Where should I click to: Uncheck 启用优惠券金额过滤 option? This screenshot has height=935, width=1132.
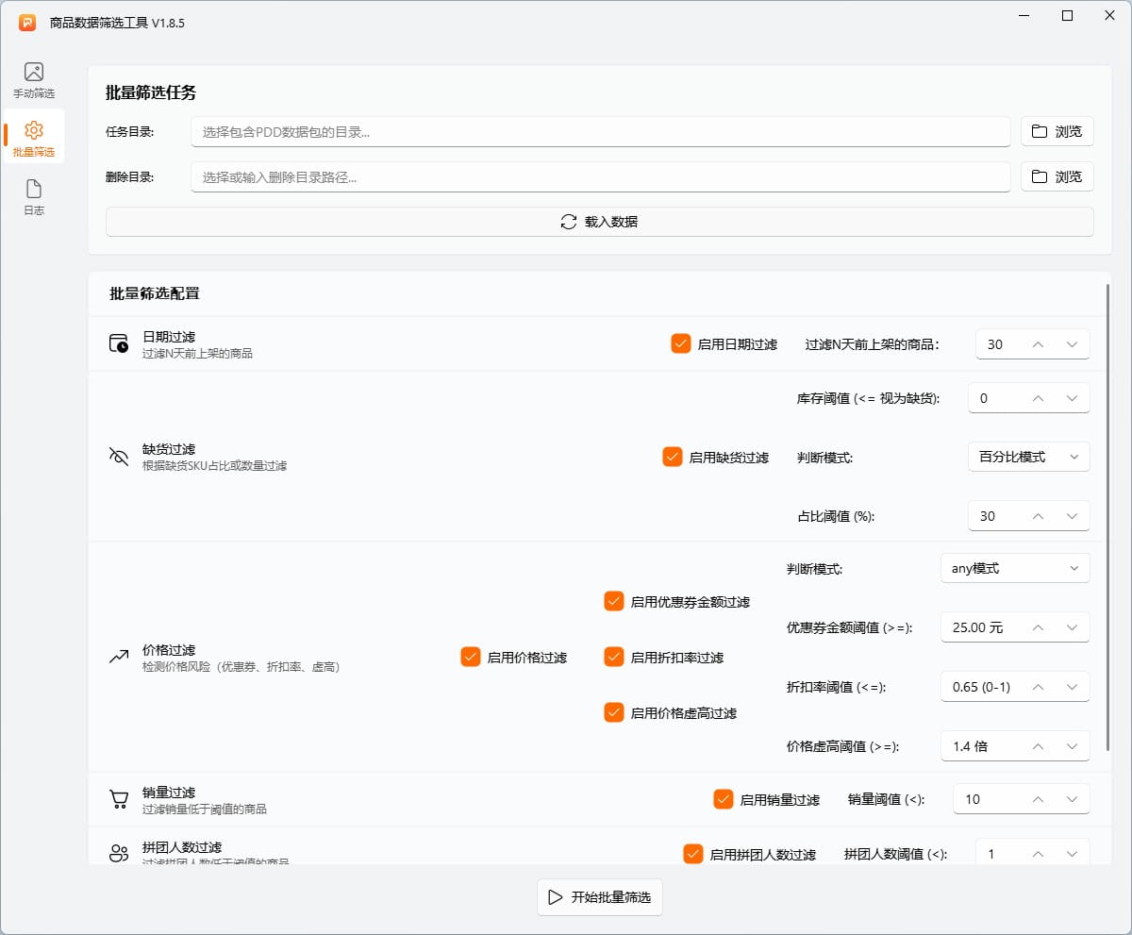[x=614, y=602]
